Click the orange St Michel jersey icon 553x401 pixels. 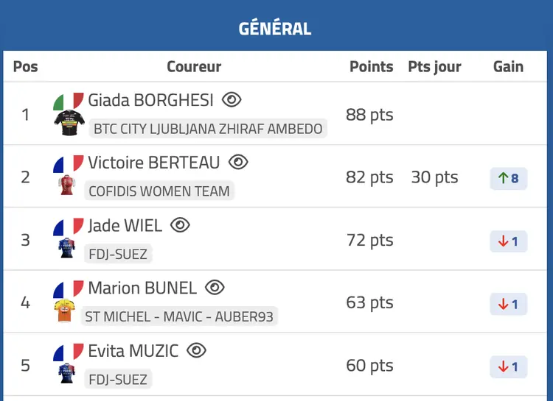(65, 311)
